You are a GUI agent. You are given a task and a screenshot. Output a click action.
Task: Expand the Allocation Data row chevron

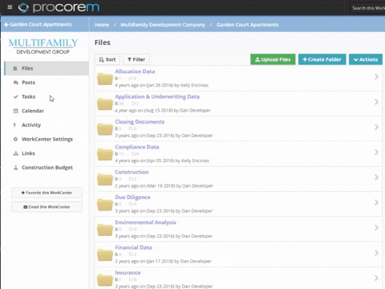pyautogui.click(x=376, y=77)
